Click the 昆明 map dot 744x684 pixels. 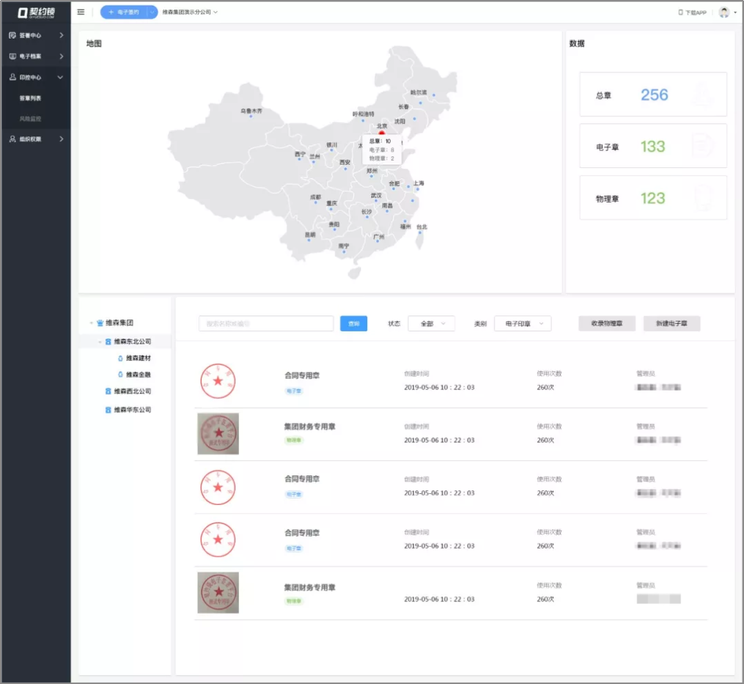[x=309, y=240]
